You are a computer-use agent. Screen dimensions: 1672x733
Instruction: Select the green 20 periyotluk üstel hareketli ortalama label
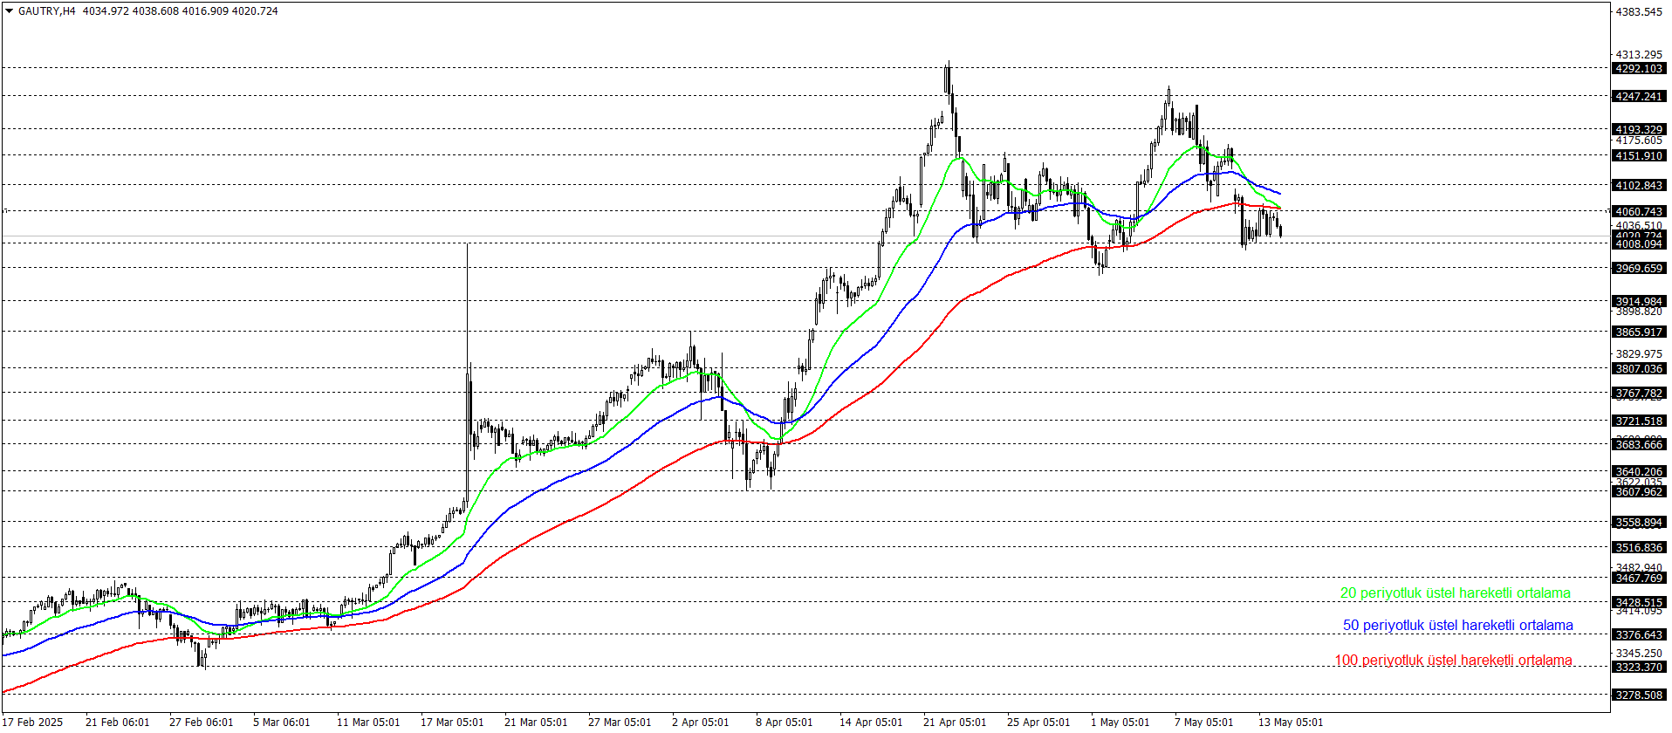(1455, 593)
